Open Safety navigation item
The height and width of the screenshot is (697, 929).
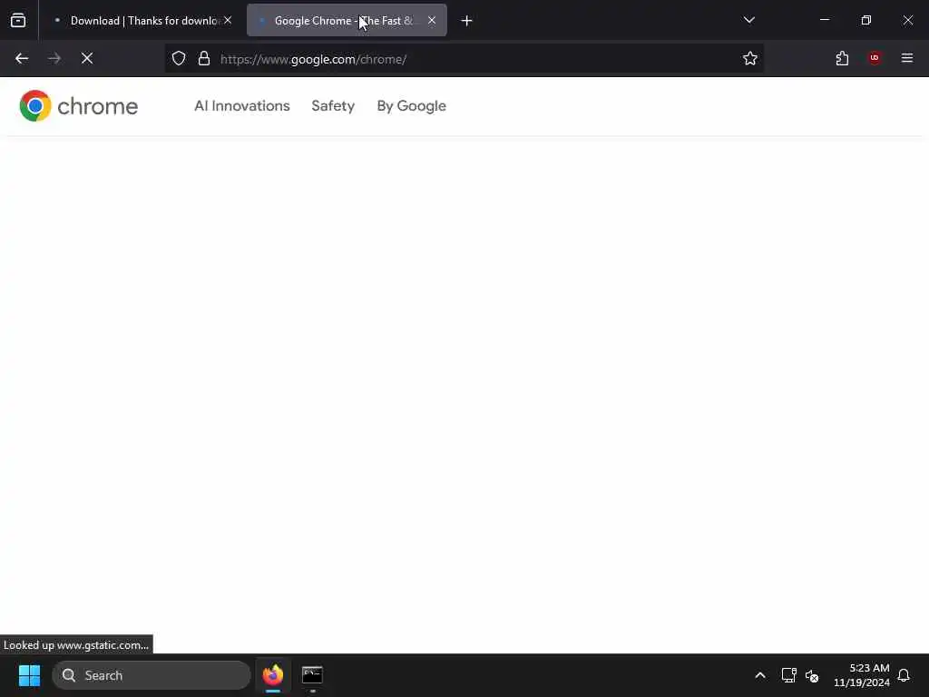pyautogui.click(x=333, y=106)
